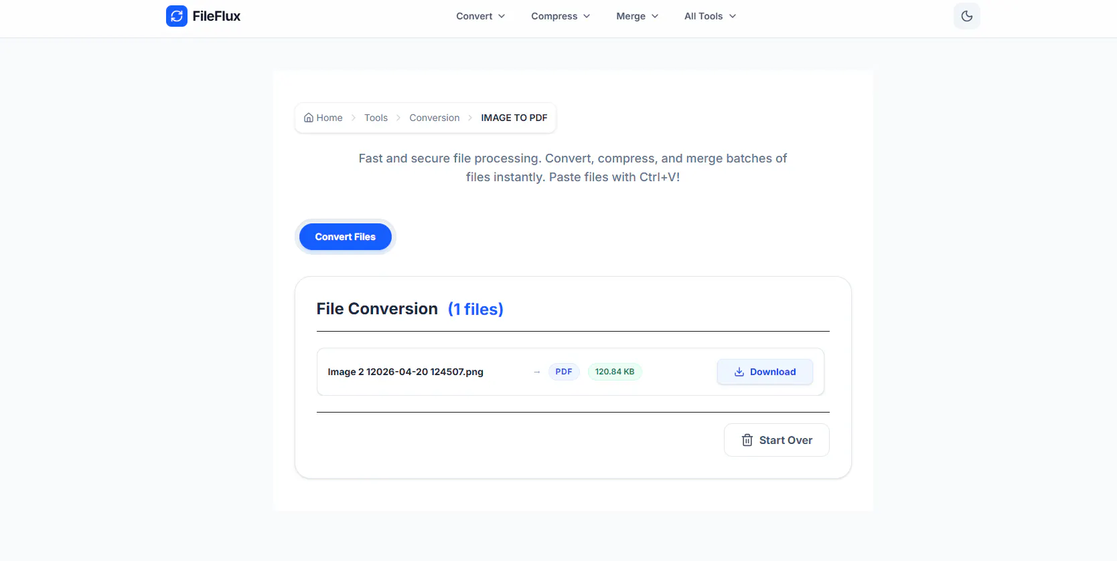Download the converted PDF file
1117x561 pixels.
[765, 372]
